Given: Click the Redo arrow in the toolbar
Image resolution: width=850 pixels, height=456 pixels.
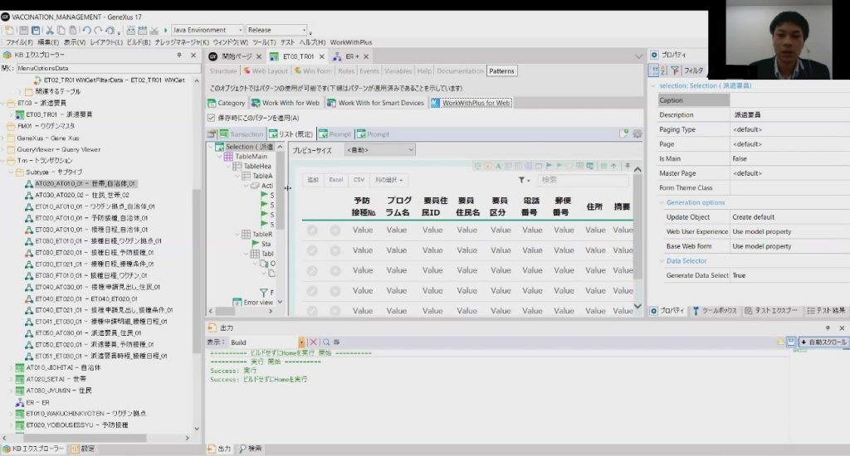Looking at the screenshot, I should [x=98, y=31].
